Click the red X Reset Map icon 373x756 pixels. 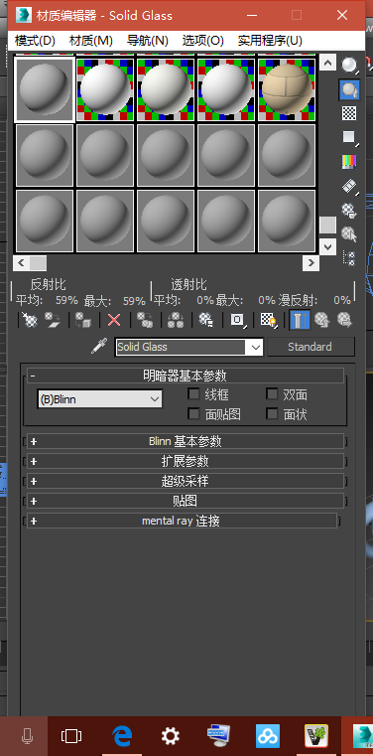coord(114,320)
